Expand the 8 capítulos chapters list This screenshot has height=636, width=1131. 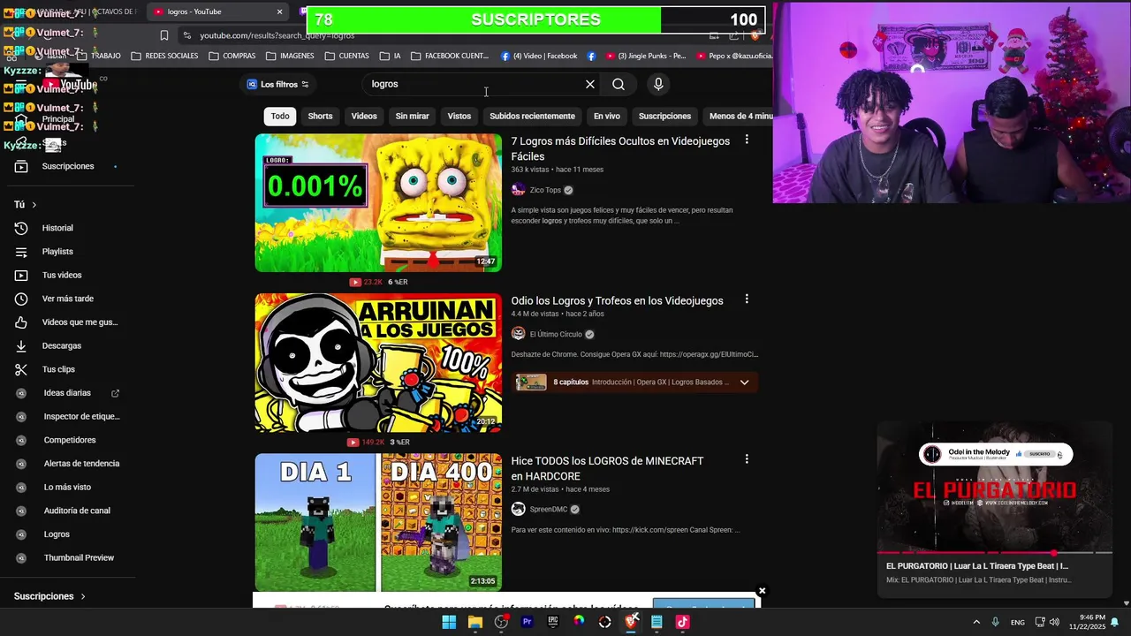click(x=744, y=382)
